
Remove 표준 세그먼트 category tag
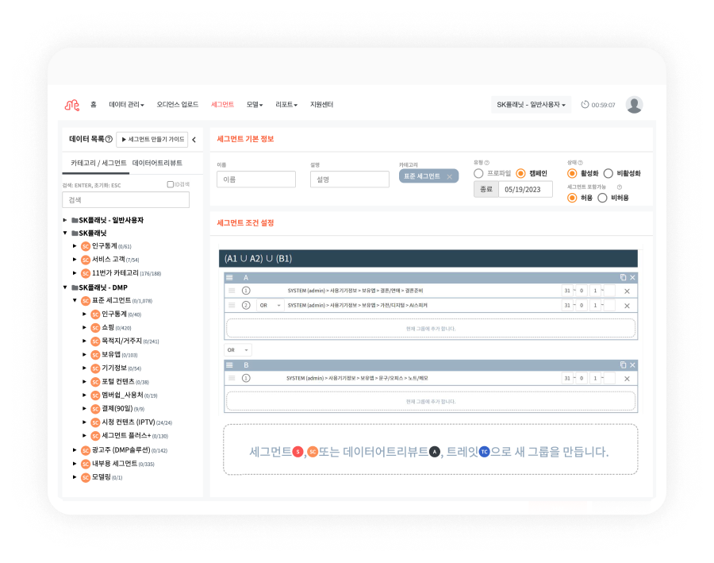(x=449, y=176)
